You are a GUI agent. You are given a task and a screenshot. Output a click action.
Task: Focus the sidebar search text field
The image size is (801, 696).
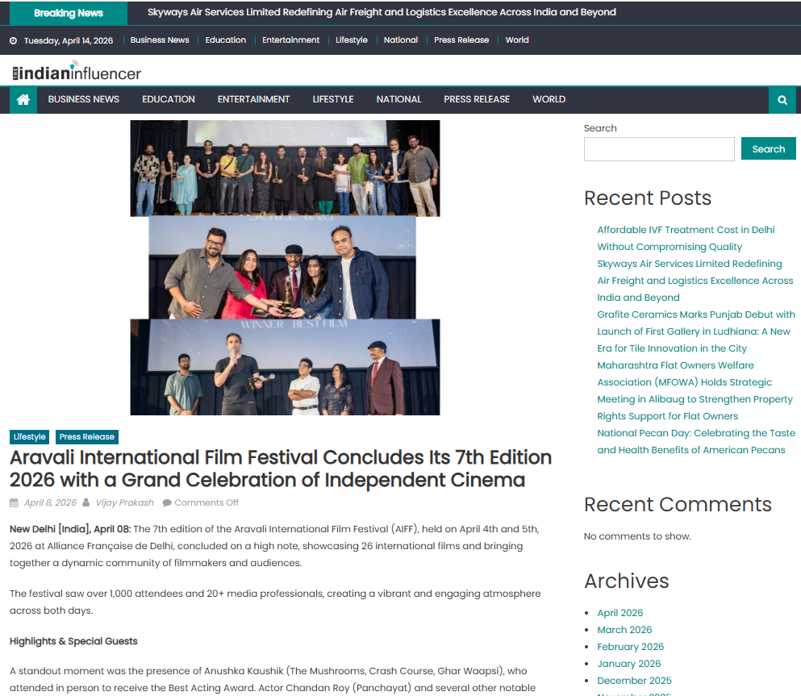658,149
